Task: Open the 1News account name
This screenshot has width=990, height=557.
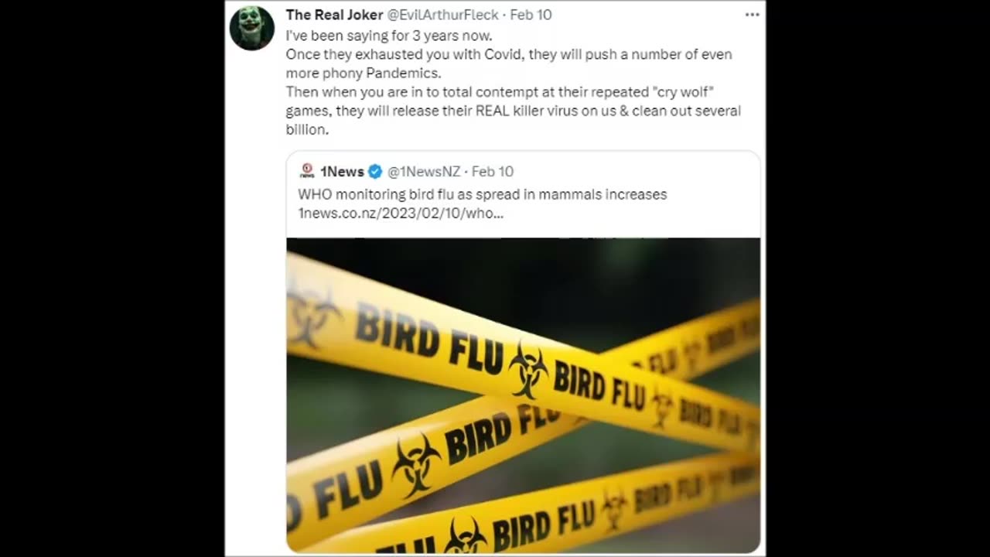Action: [342, 172]
